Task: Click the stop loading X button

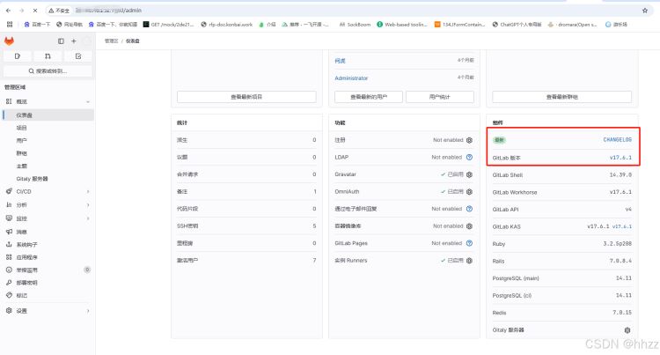Action: point(35,10)
